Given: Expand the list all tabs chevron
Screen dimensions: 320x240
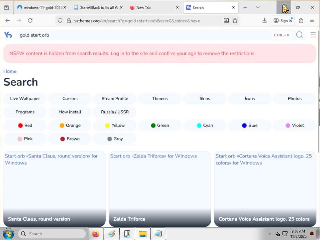Looking at the screenshot, I should pos(258,7).
